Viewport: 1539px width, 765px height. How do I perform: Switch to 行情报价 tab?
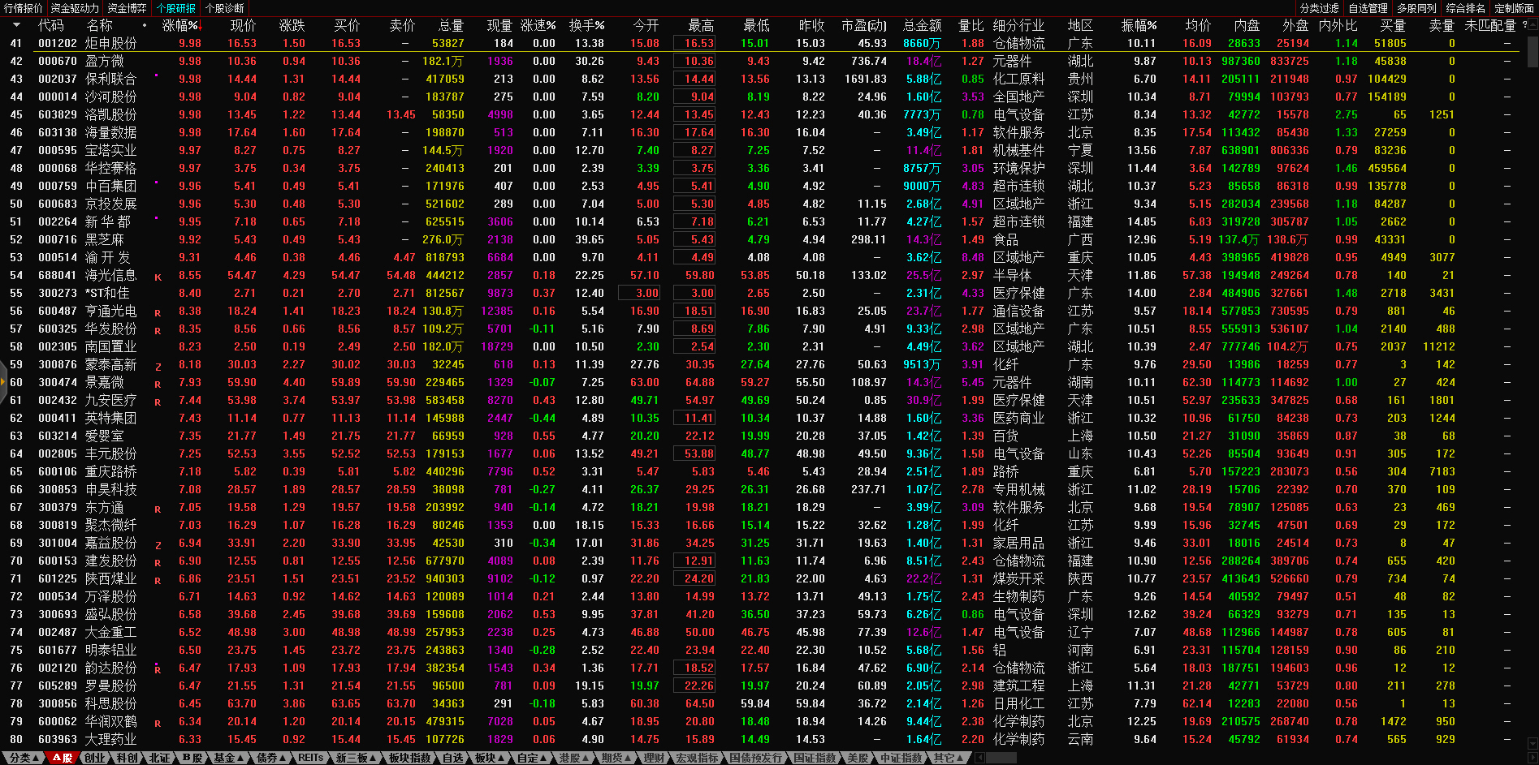(x=24, y=8)
